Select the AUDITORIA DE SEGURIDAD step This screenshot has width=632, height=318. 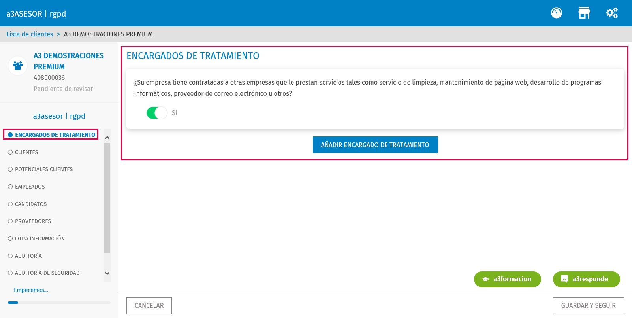coord(44,273)
